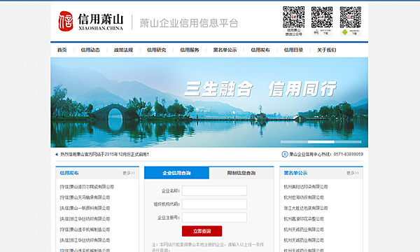Click the news ticker announcement about 2015年12月

click(104, 155)
